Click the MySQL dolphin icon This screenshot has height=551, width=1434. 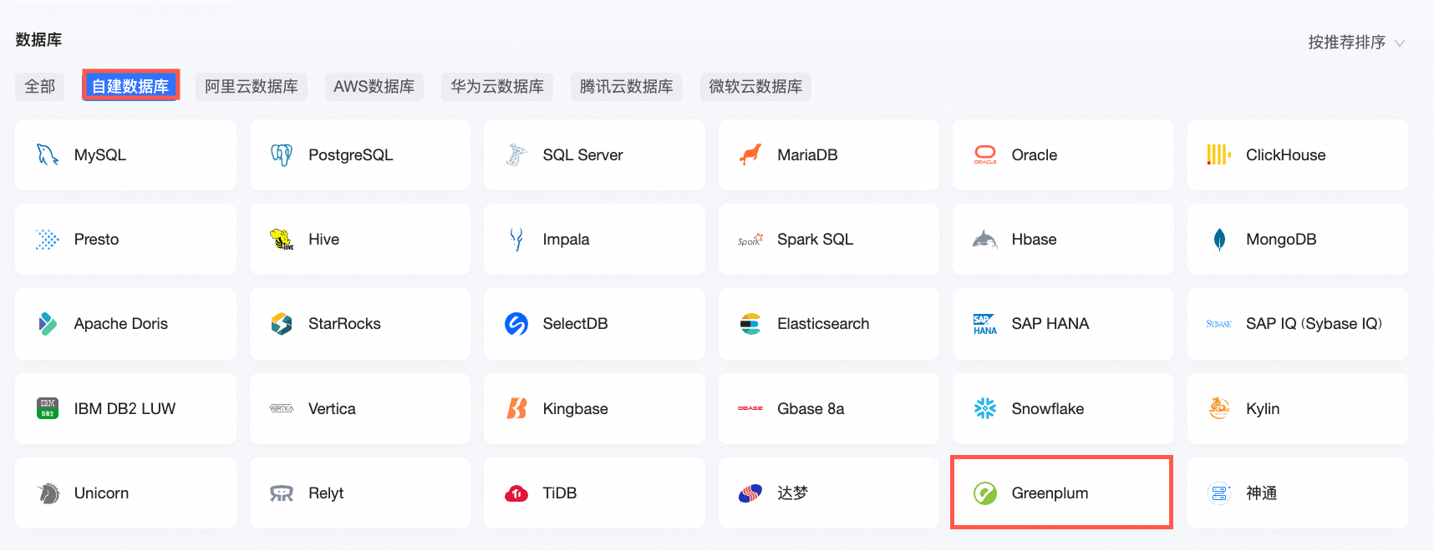(x=48, y=154)
